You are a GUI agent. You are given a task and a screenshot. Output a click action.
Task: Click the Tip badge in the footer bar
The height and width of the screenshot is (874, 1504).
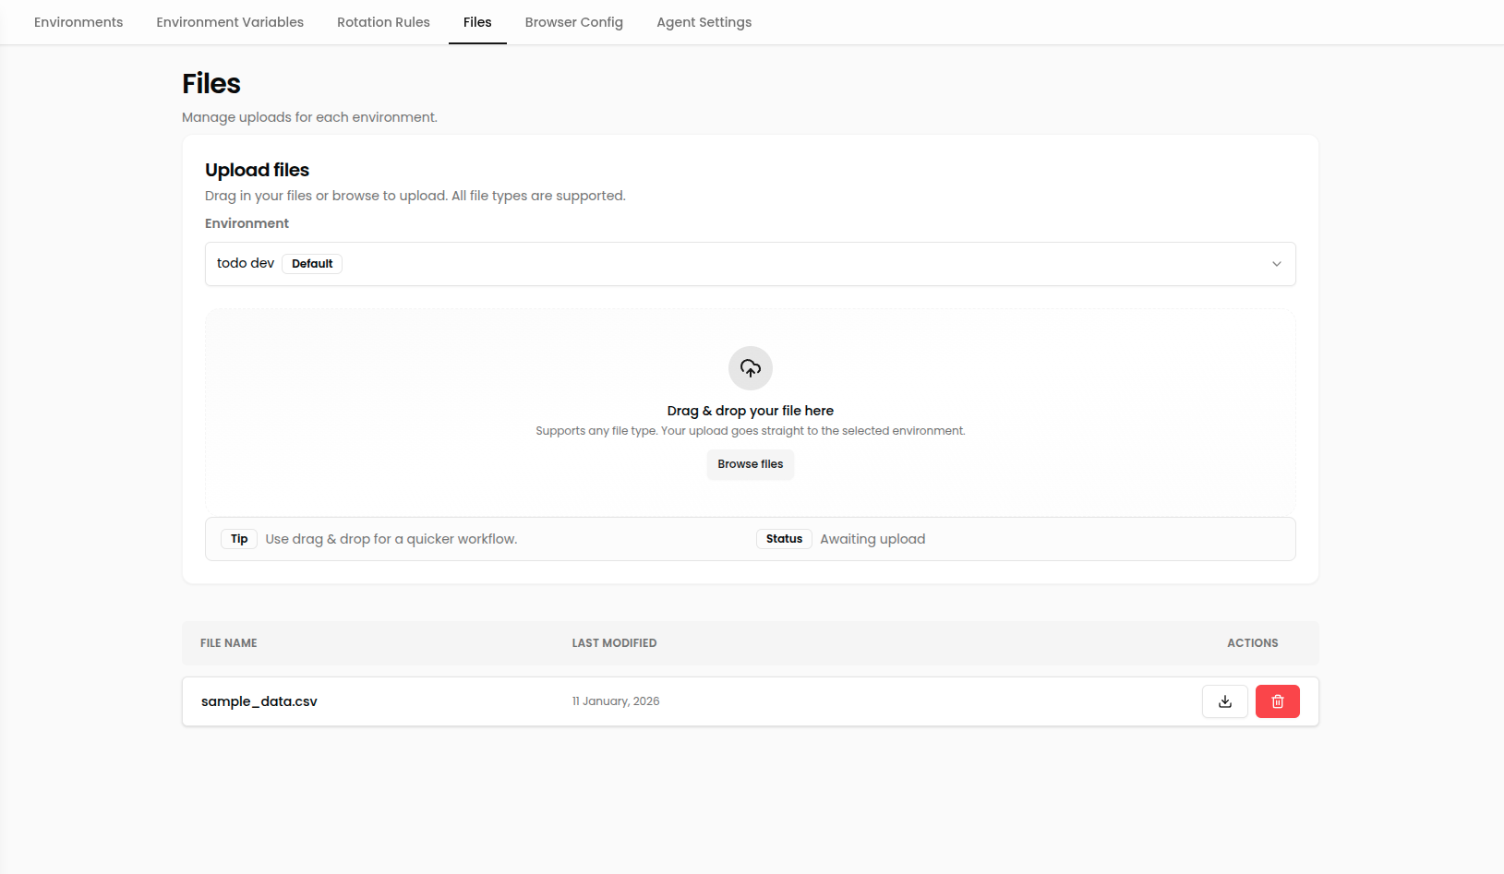238,538
